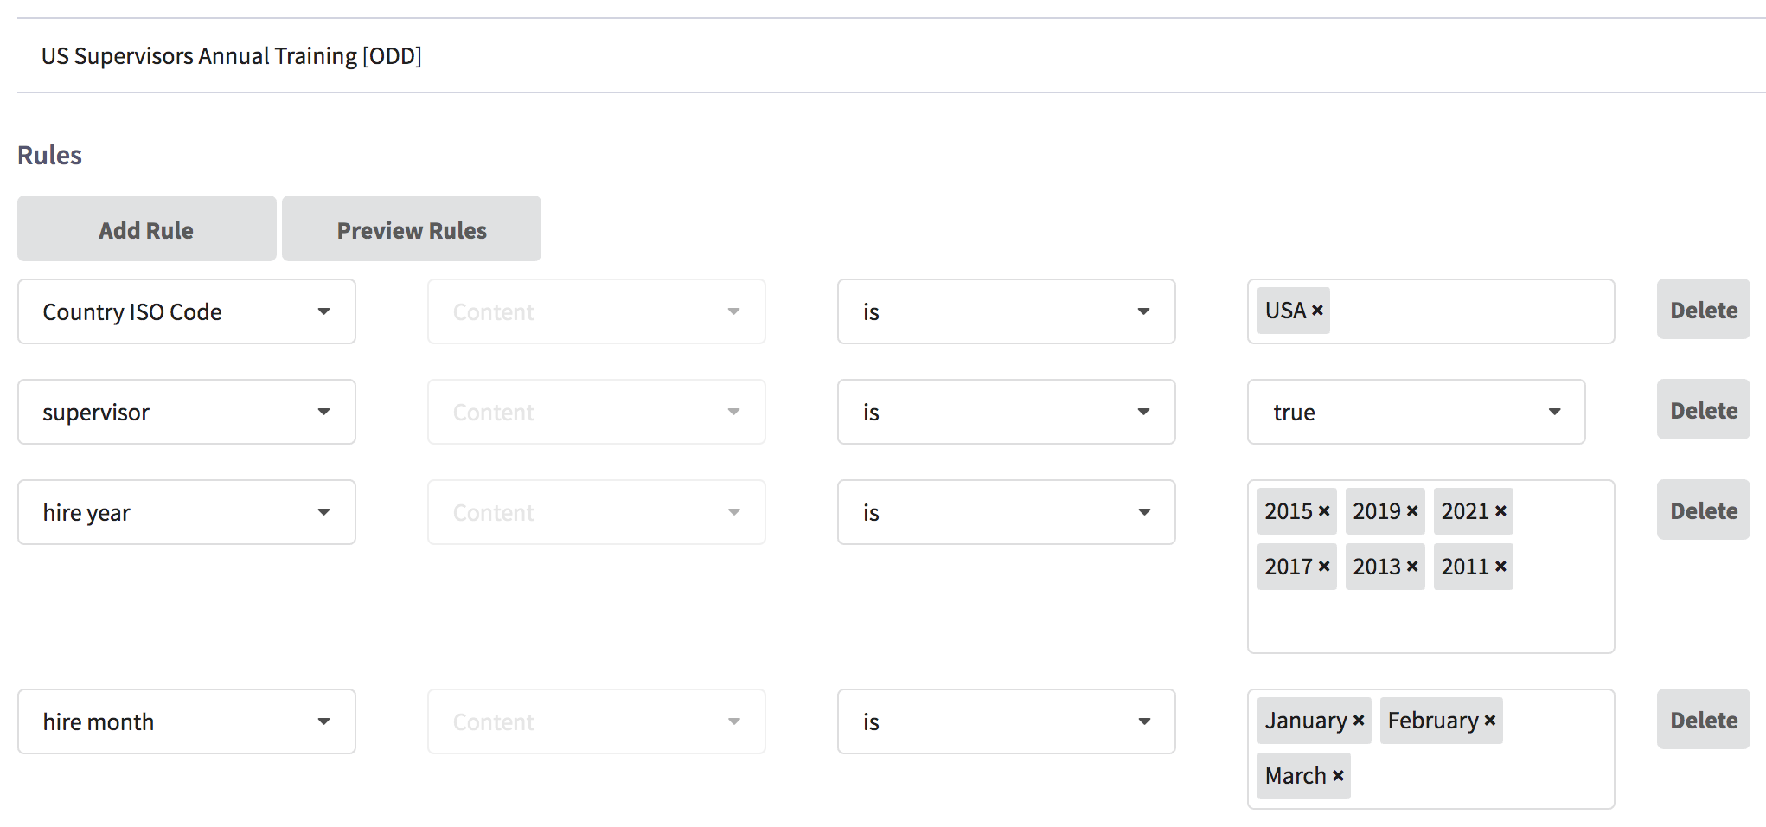Open the supervisor field dropdown
The height and width of the screenshot is (827, 1766).
[187, 412]
